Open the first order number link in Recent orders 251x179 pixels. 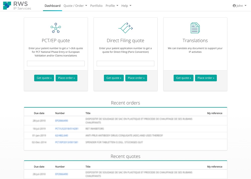pyautogui.click(x=61, y=121)
